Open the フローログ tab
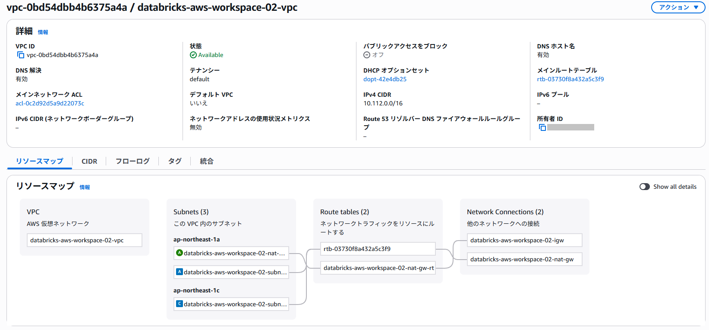The height and width of the screenshot is (330, 709). point(132,161)
